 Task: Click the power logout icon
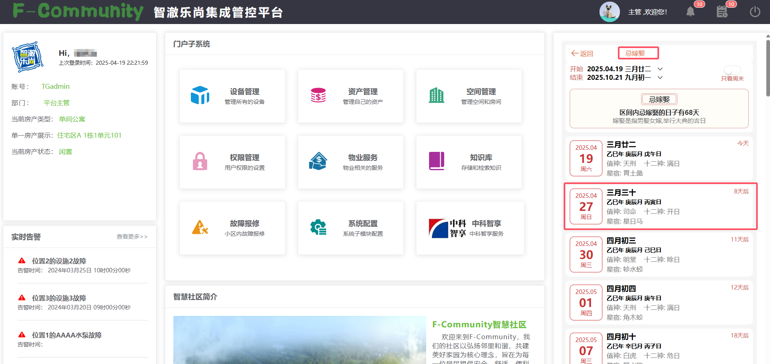pos(755,12)
